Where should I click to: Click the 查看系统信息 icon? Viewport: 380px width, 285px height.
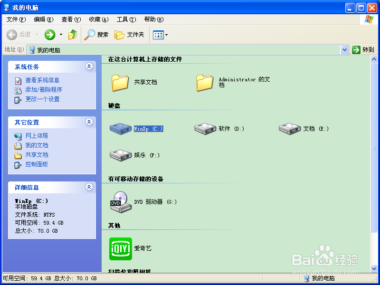coord(18,81)
